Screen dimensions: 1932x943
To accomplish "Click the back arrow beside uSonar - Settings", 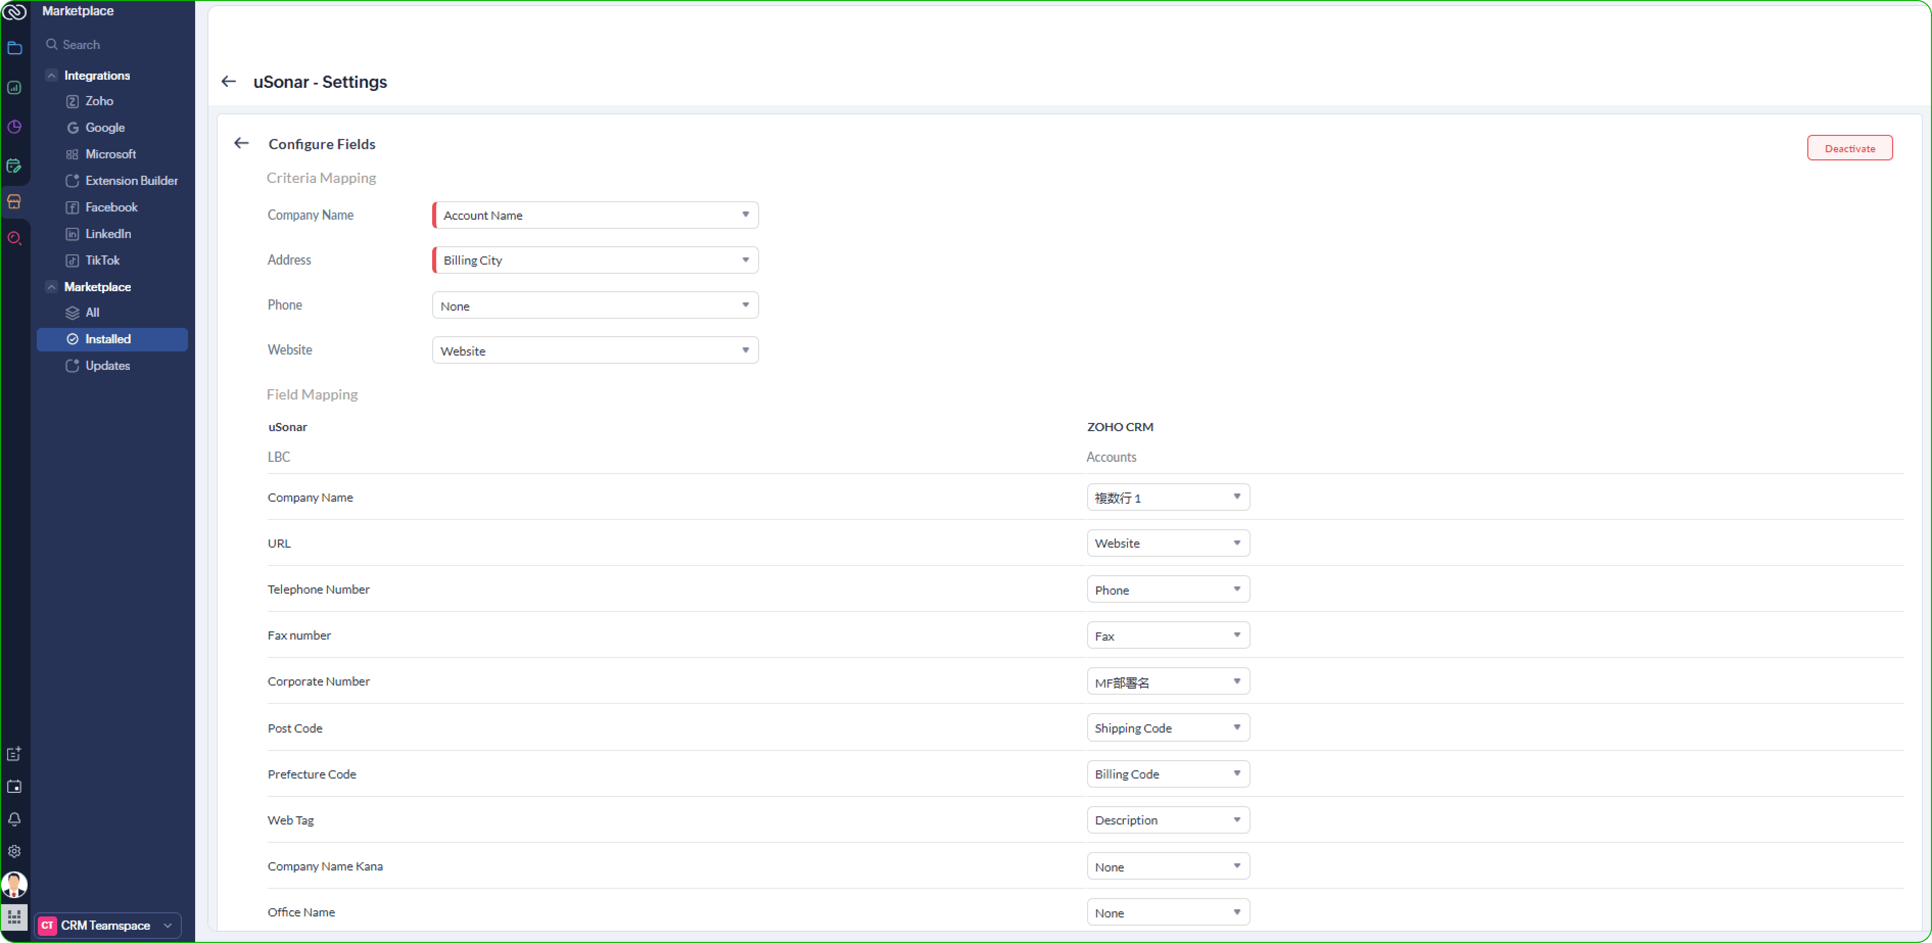I will click(x=229, y=82).
